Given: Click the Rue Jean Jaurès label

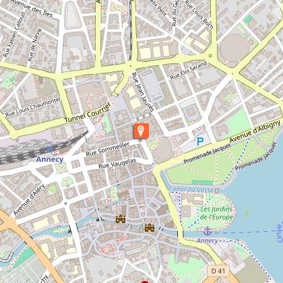Looking at the screenshot, I should pos(143,92).
